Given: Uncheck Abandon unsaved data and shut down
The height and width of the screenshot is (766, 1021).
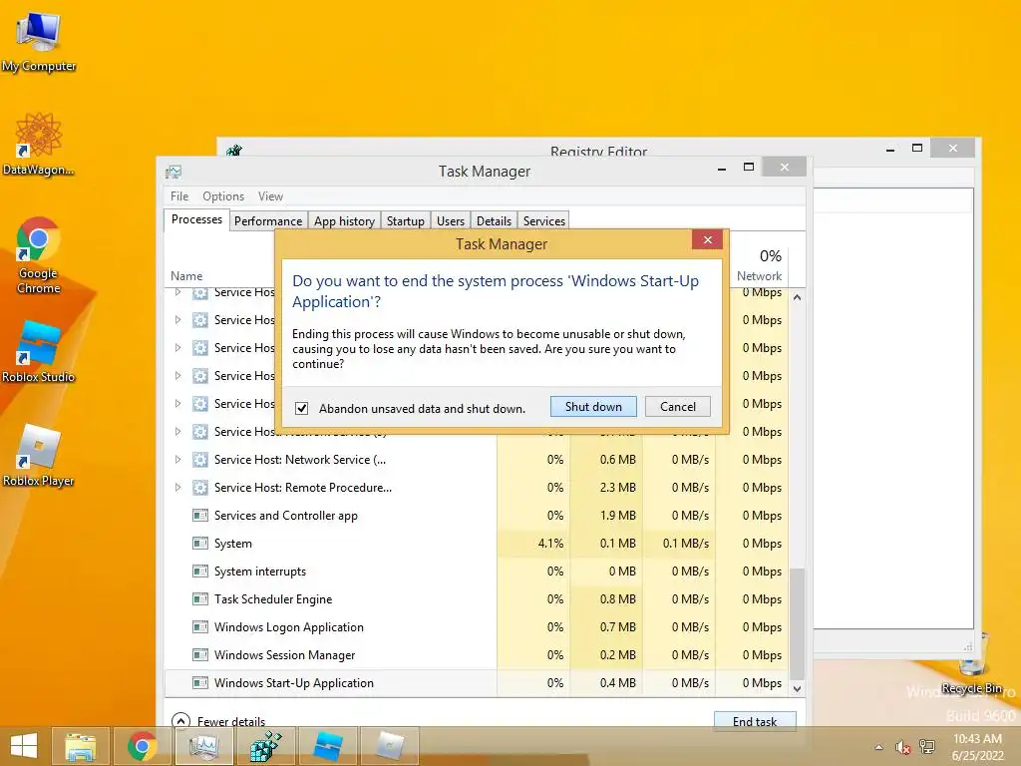Looking at the screenshot, I should 301,408.
